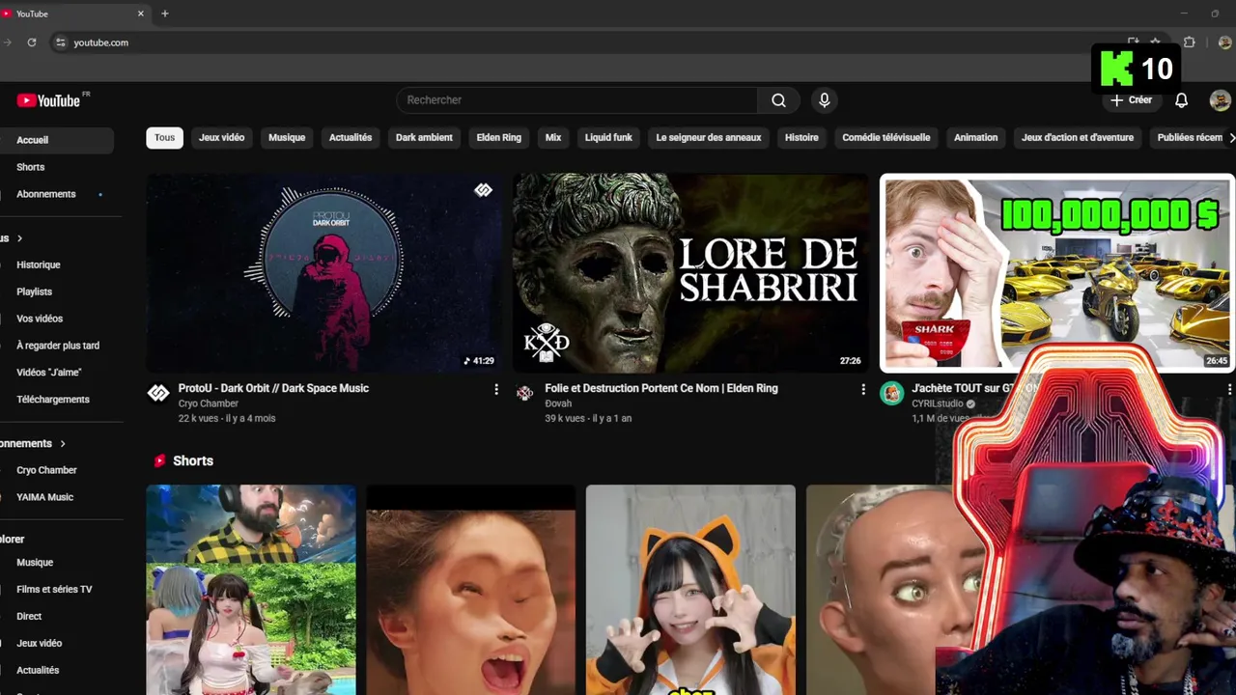Open the distorted face Short
This screenshot has width=1236, height=695.
470,590
